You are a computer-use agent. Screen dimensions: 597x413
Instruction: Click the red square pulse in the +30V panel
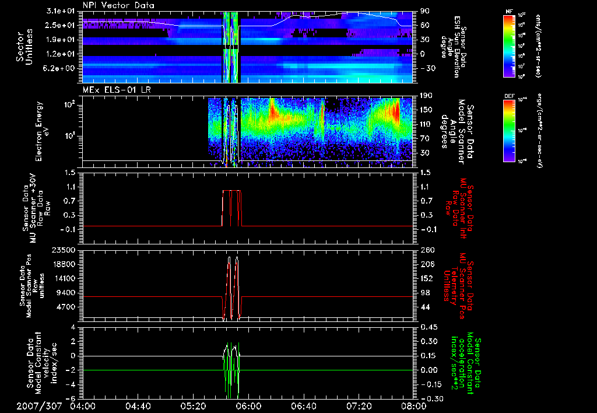[232, 208]
